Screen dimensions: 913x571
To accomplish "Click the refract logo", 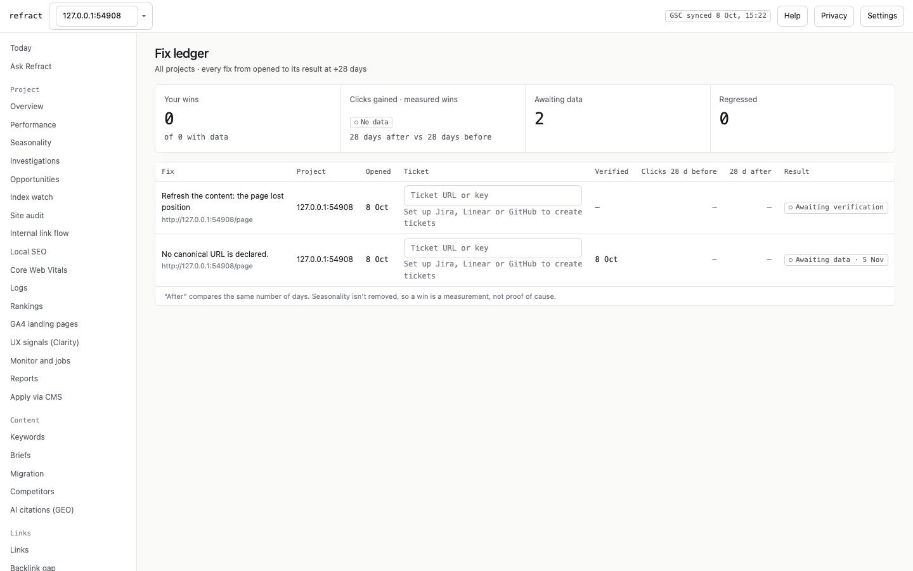I will click(x=26, y=16).
